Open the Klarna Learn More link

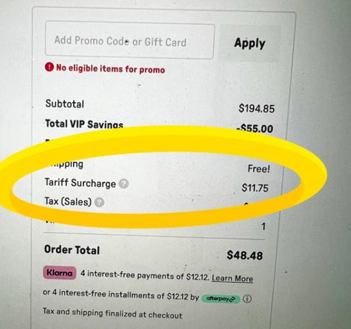click(232, 278)
